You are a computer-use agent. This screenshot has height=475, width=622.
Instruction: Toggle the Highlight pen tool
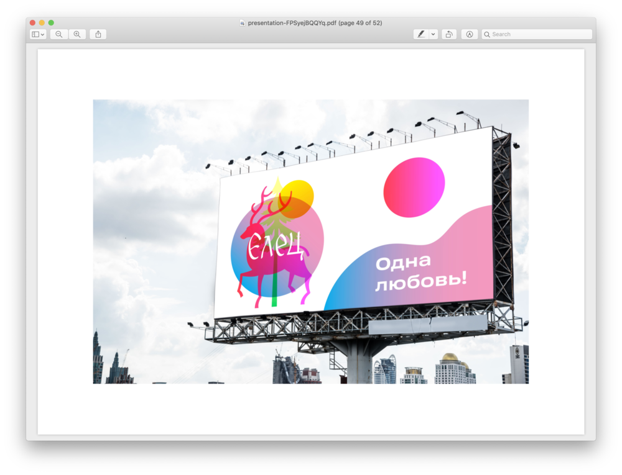[x=421, y=34]
